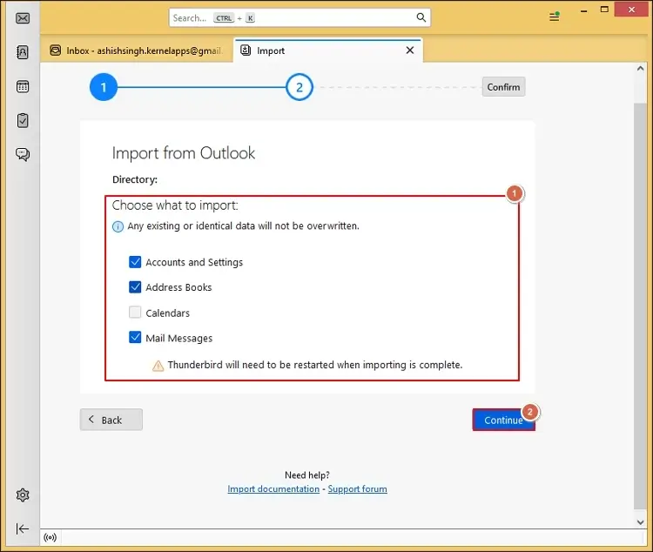This screenshot has height=552, width=653.
Task: Collapse the spaces toolbar arrow icon
Action: pos(22,528)
